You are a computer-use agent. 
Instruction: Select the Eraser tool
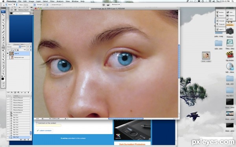3,43
